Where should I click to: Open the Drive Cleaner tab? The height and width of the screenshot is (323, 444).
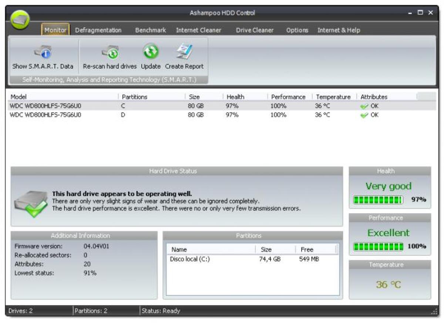click(255, 30)
